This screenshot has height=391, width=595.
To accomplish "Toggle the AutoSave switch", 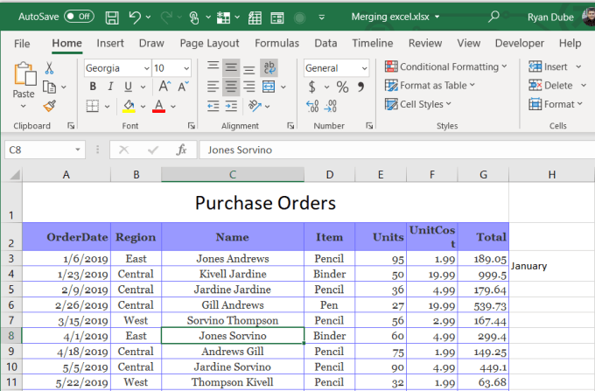I will (x=79, y=16).
